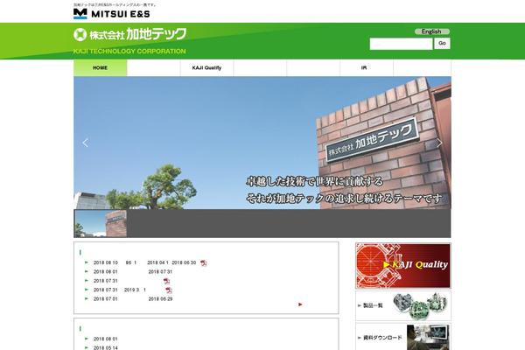525x350 pixels.
Task: Click the main slideshow building image
Action: [x=262, y=143]
